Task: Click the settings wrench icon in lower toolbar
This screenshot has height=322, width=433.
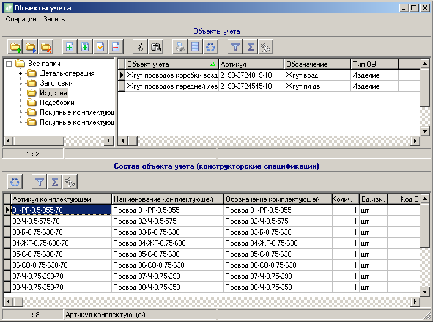Action: click(70, 181)
